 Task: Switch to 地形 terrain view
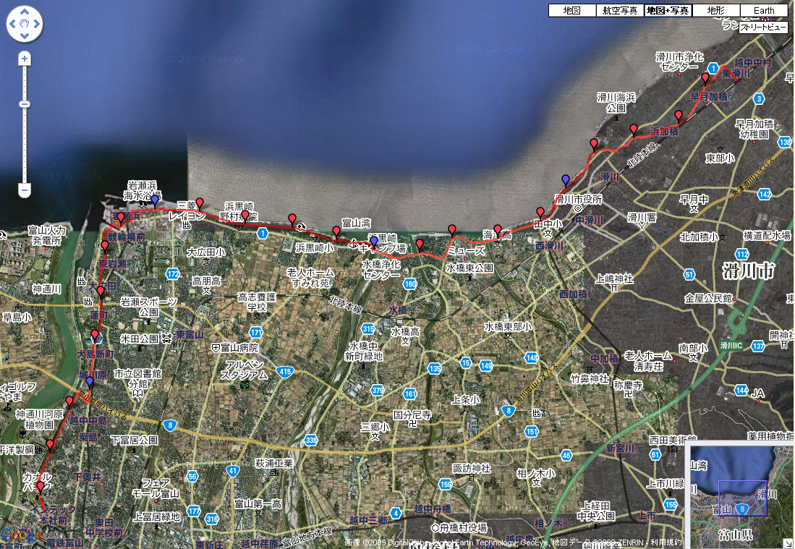(715, 11)
